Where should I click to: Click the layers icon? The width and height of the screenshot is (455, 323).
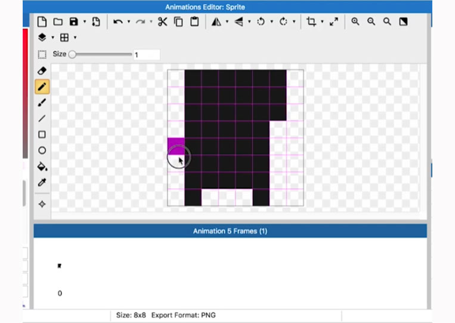coord(42,38)
